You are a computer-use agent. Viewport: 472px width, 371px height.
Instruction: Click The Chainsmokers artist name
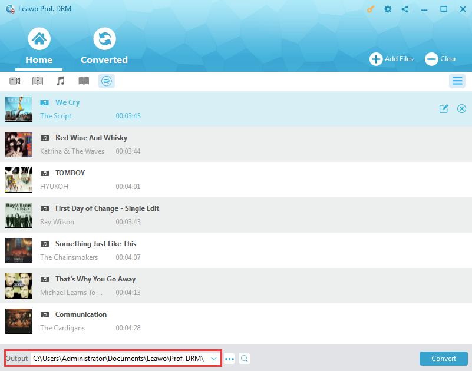click(69, 257)
